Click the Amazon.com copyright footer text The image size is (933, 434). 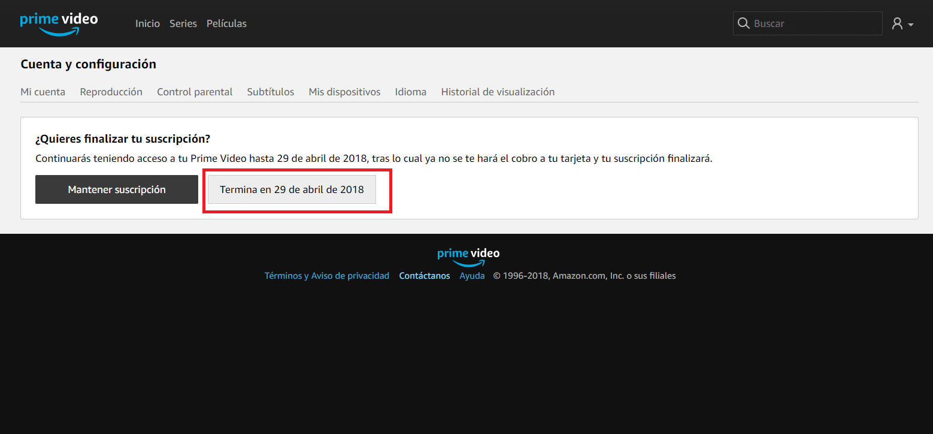point(584,276)
